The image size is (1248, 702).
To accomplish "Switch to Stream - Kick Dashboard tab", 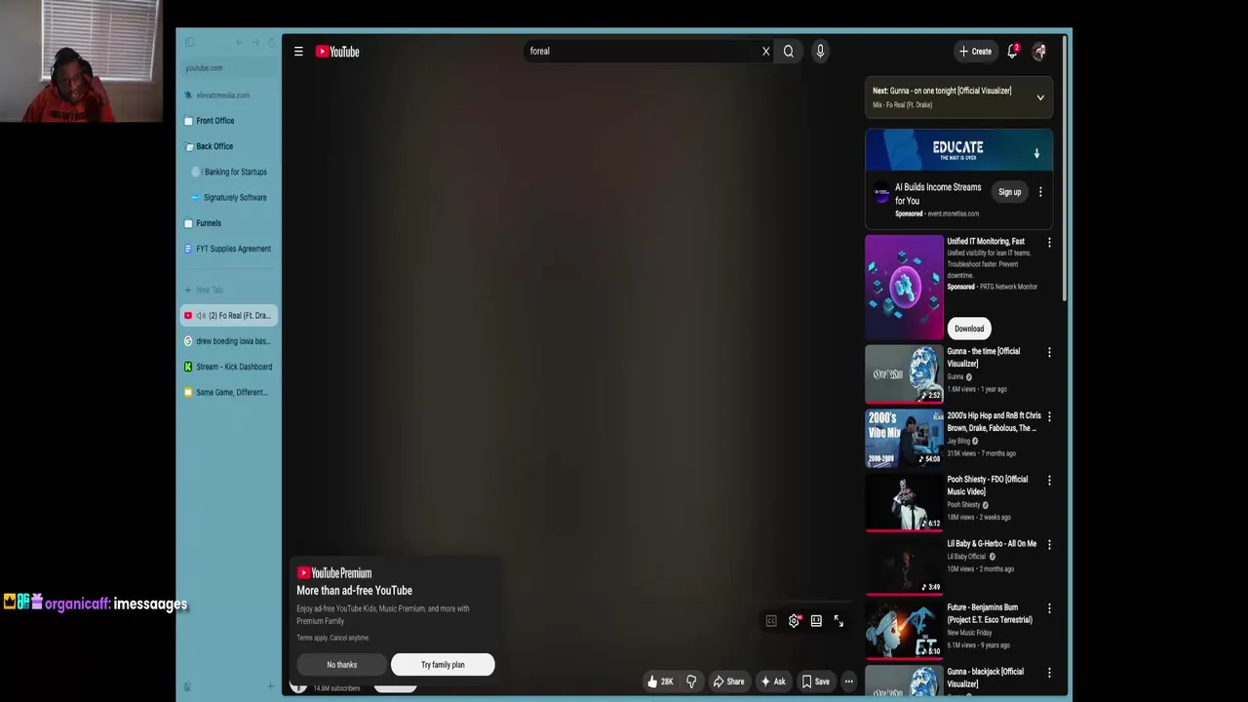I will pyautogui.click(x=229, y=367).
